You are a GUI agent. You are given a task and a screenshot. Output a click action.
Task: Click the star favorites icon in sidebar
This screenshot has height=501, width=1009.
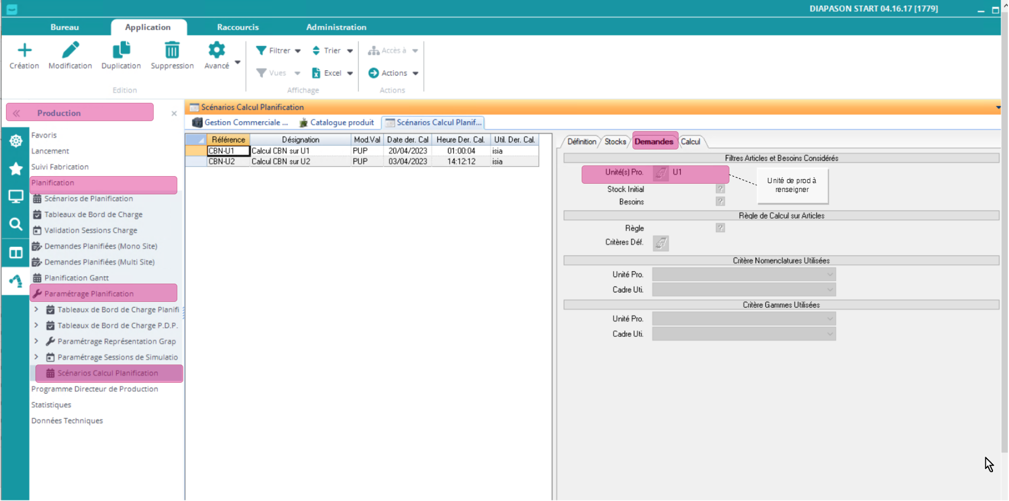coord(16,169)
